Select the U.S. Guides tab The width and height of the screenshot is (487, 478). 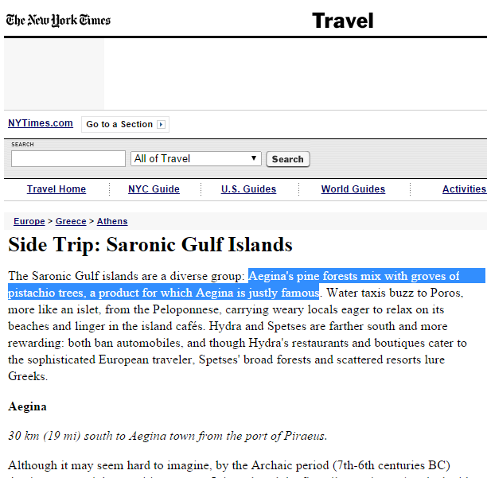(248, 189)
